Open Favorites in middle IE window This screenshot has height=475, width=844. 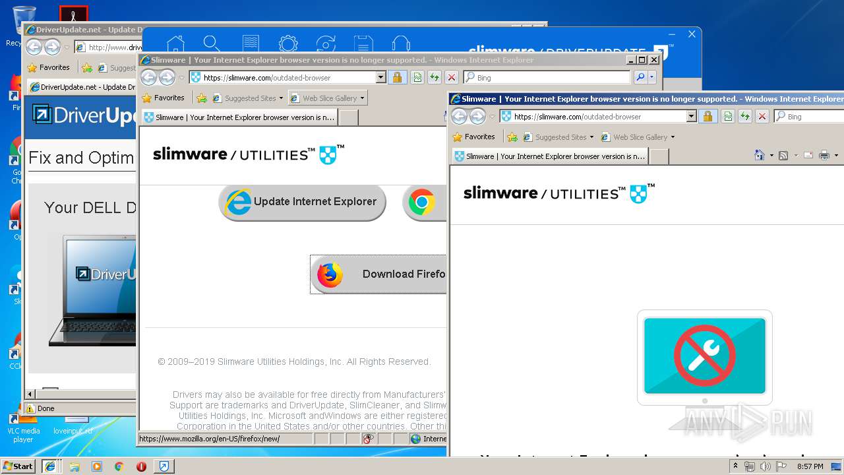pos(163,98)
